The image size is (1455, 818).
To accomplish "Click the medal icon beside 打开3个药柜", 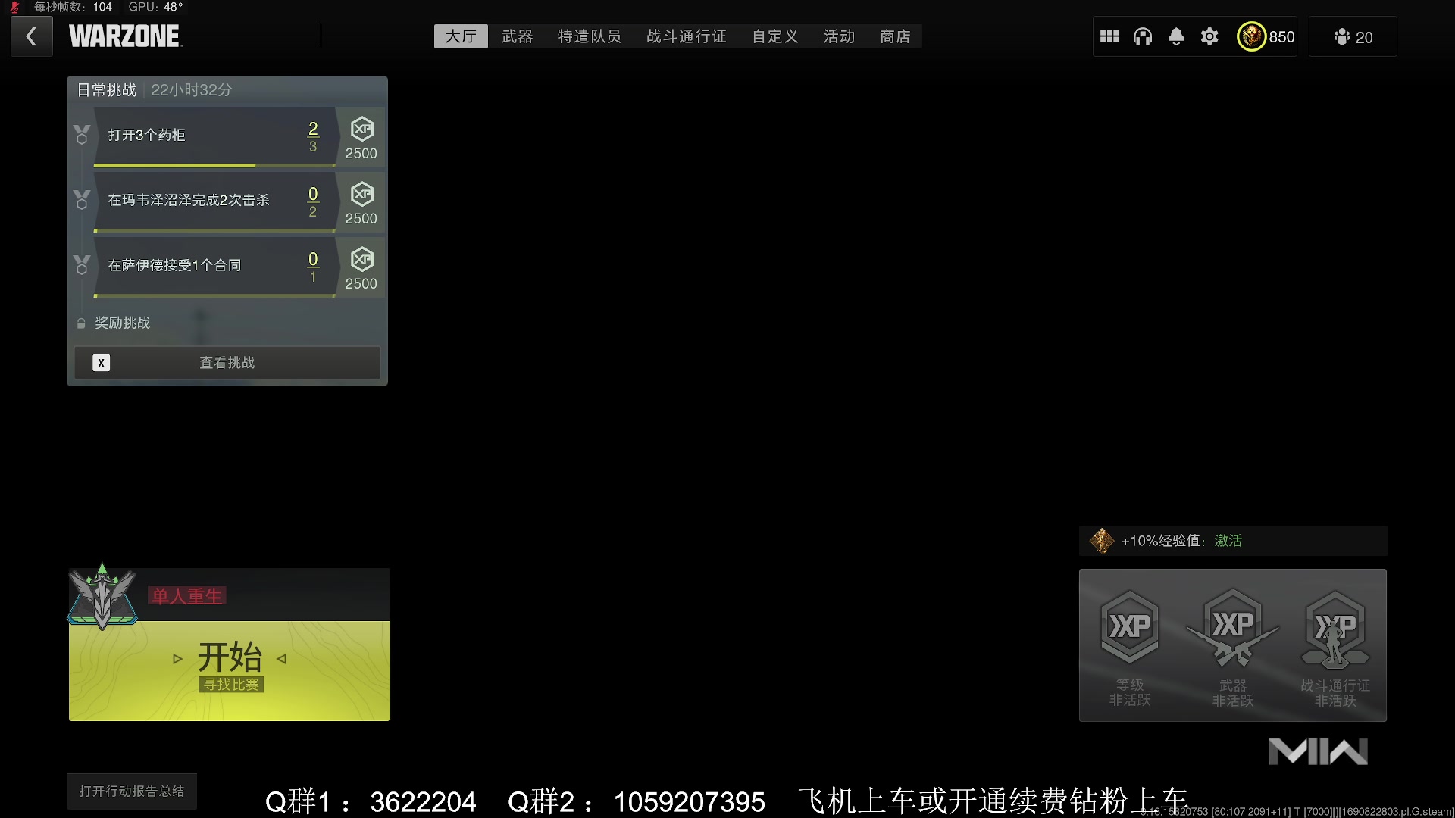I will click(x=82, y=135).
